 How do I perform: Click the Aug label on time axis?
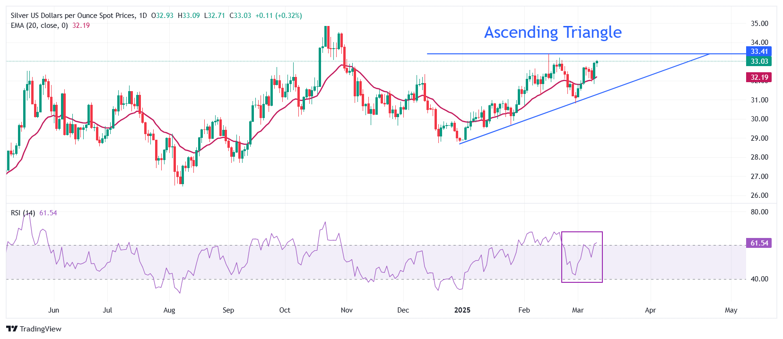coord(169,310)
